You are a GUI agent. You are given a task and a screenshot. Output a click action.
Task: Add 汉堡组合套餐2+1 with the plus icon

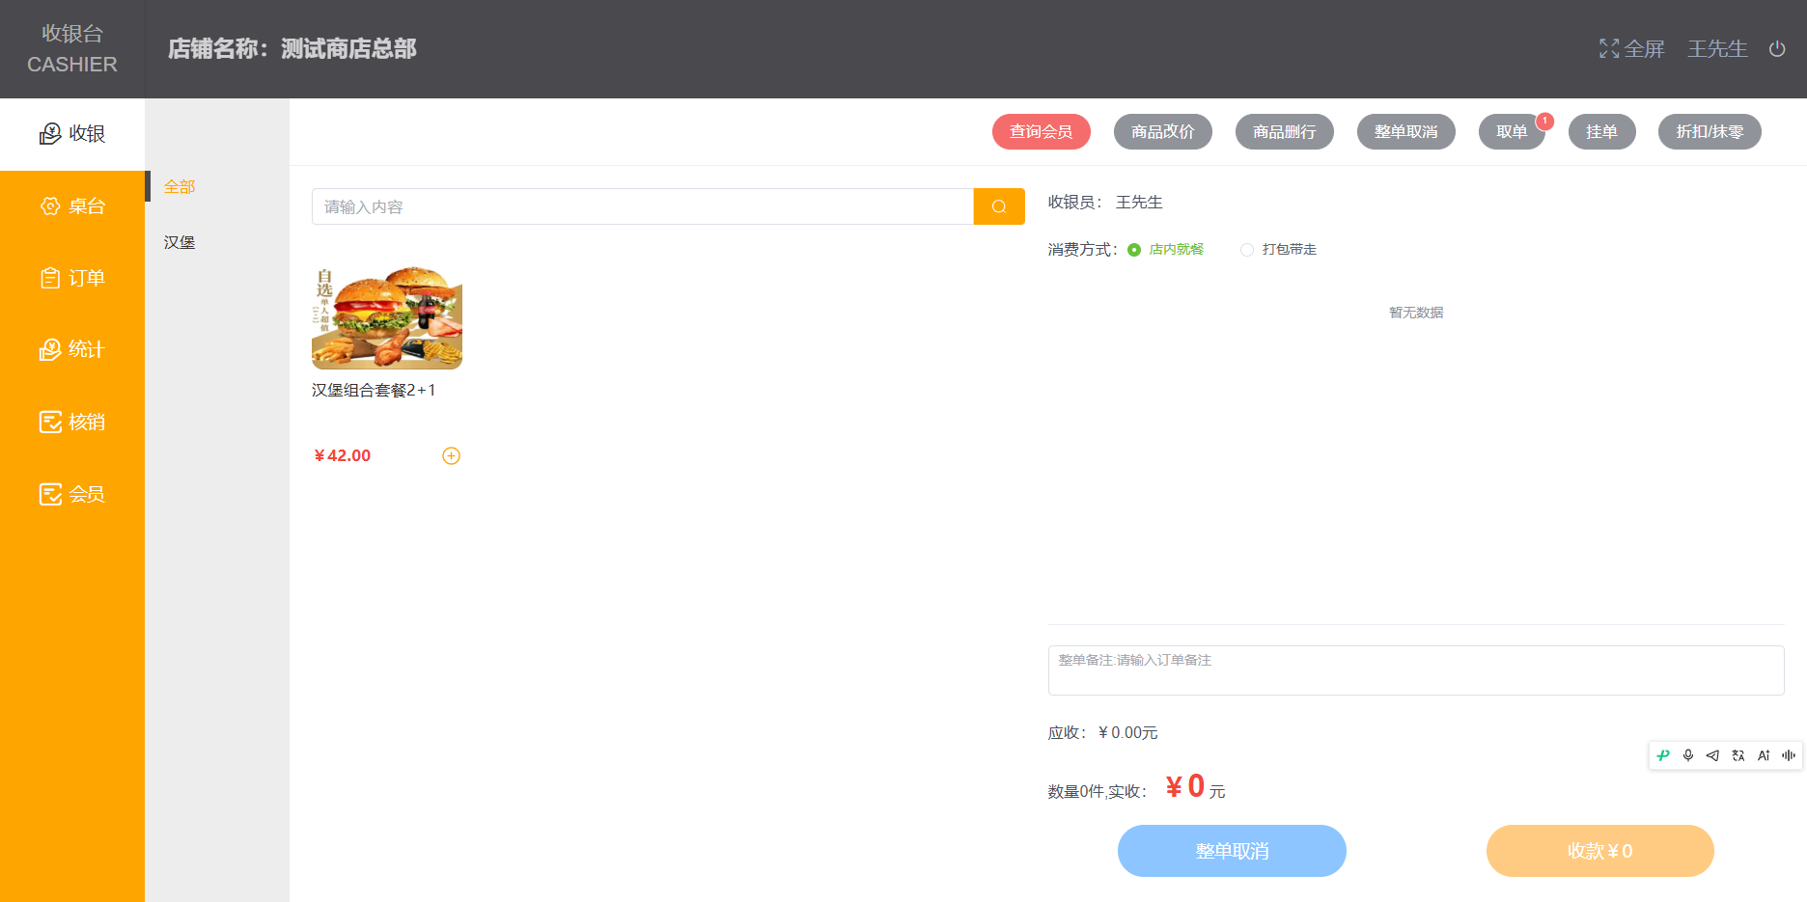pyautogui.click(x=451, y=455)
